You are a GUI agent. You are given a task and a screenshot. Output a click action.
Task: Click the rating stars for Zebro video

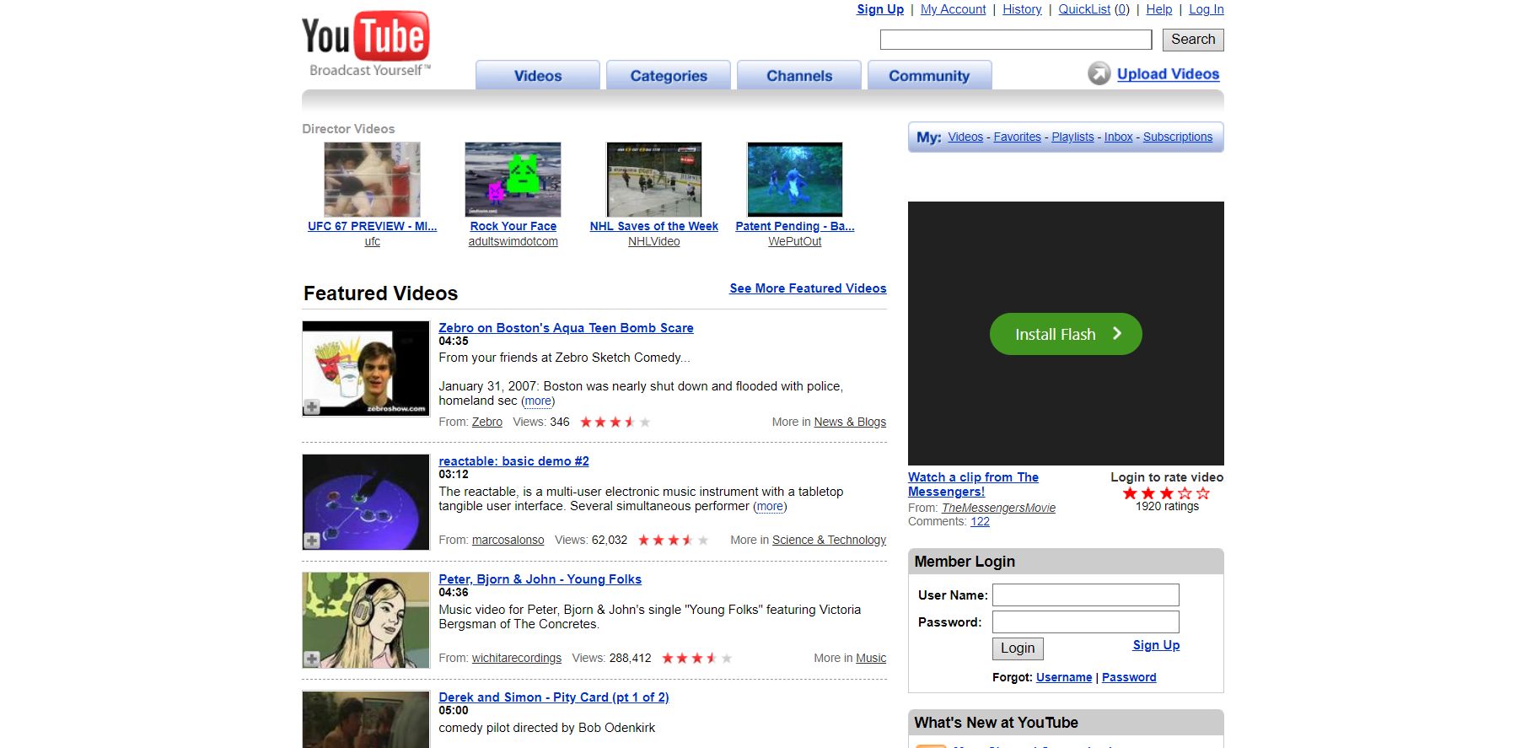[x=615, y=422]
